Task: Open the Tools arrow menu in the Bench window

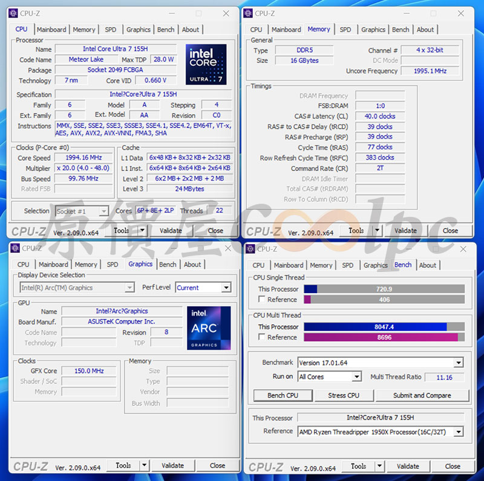Action: click(x=379, y=466)
